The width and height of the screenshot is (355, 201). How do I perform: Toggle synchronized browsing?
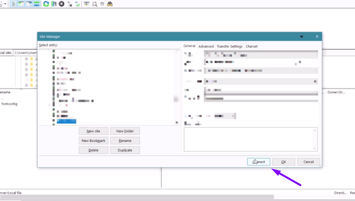click(102, 4)
